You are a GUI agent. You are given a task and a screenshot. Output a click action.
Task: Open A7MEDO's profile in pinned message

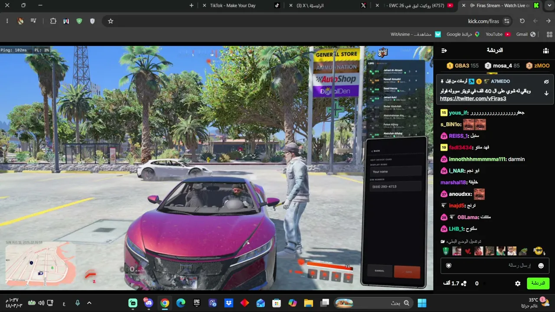pyautogui.click(x=500, y=81)
